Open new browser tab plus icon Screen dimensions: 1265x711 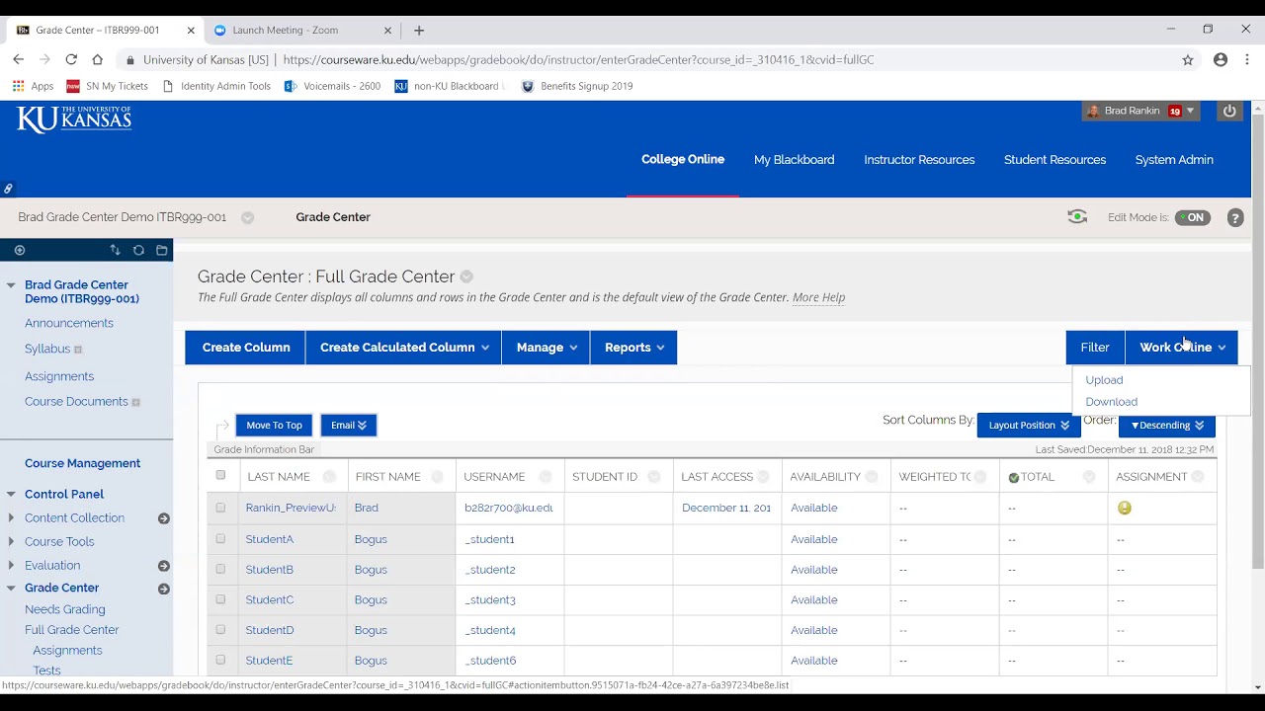[x=419, y=30]
